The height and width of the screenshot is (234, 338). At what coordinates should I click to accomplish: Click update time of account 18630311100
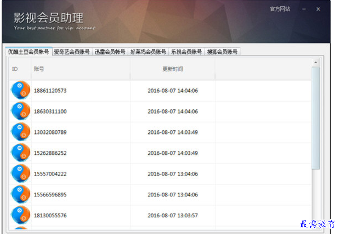[x=173, y=112]
